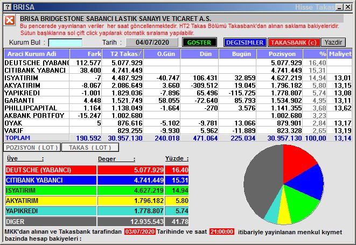
Task: Close the BRISA window via title bar X
Action: tap(347, 7)
